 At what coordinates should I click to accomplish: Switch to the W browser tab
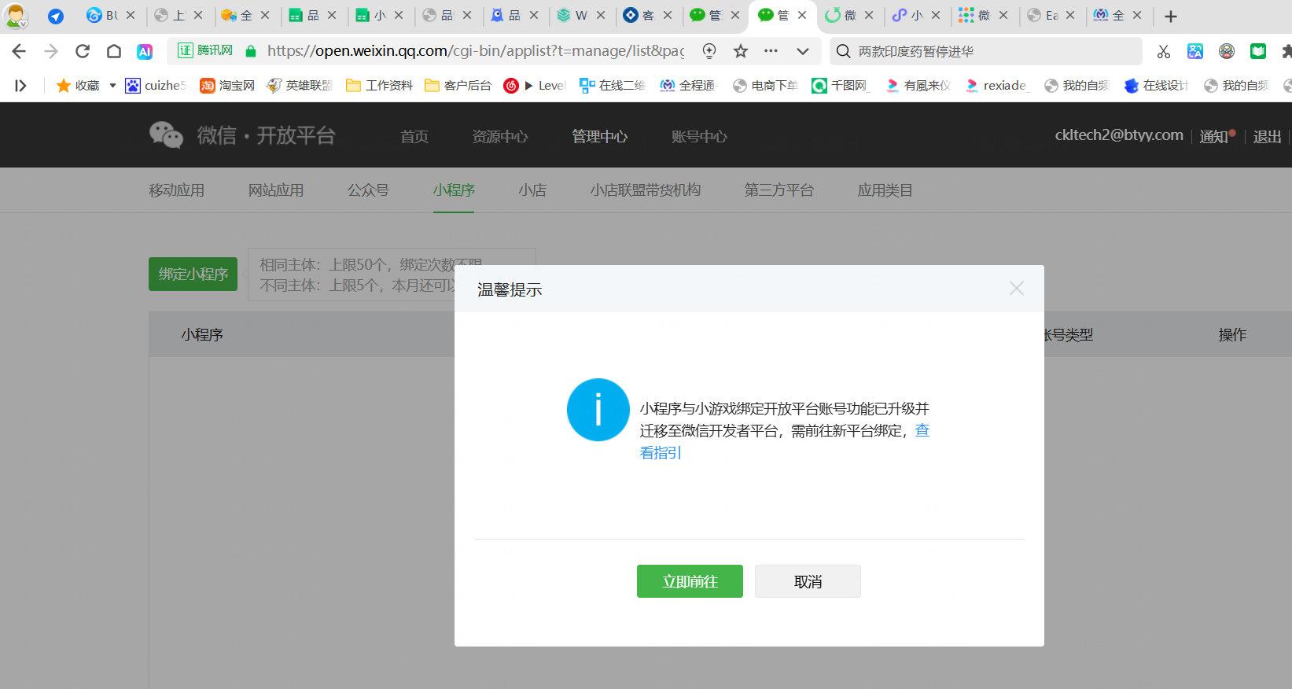tap(581, 16)
